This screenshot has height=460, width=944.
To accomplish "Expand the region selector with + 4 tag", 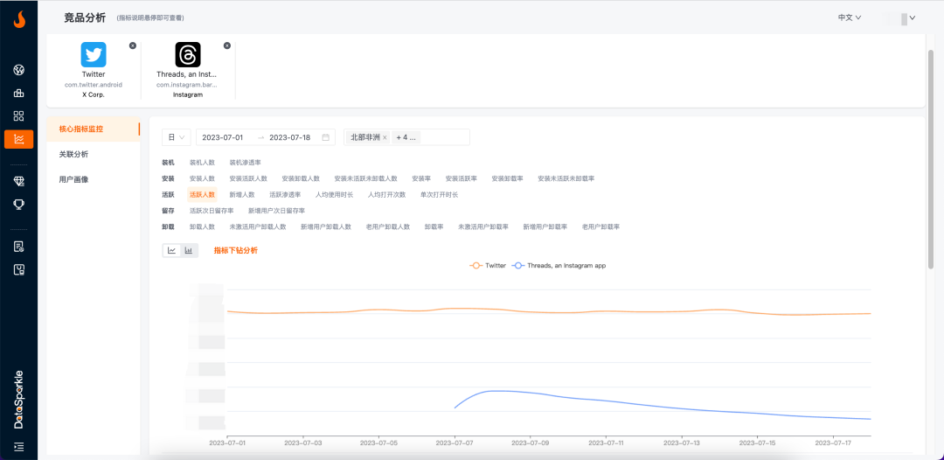I will coord(406,137).
